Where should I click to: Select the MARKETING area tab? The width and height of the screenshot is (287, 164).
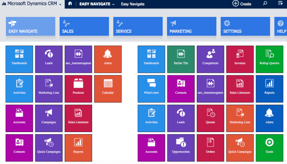pyautogui.click(x=192, y=26)
